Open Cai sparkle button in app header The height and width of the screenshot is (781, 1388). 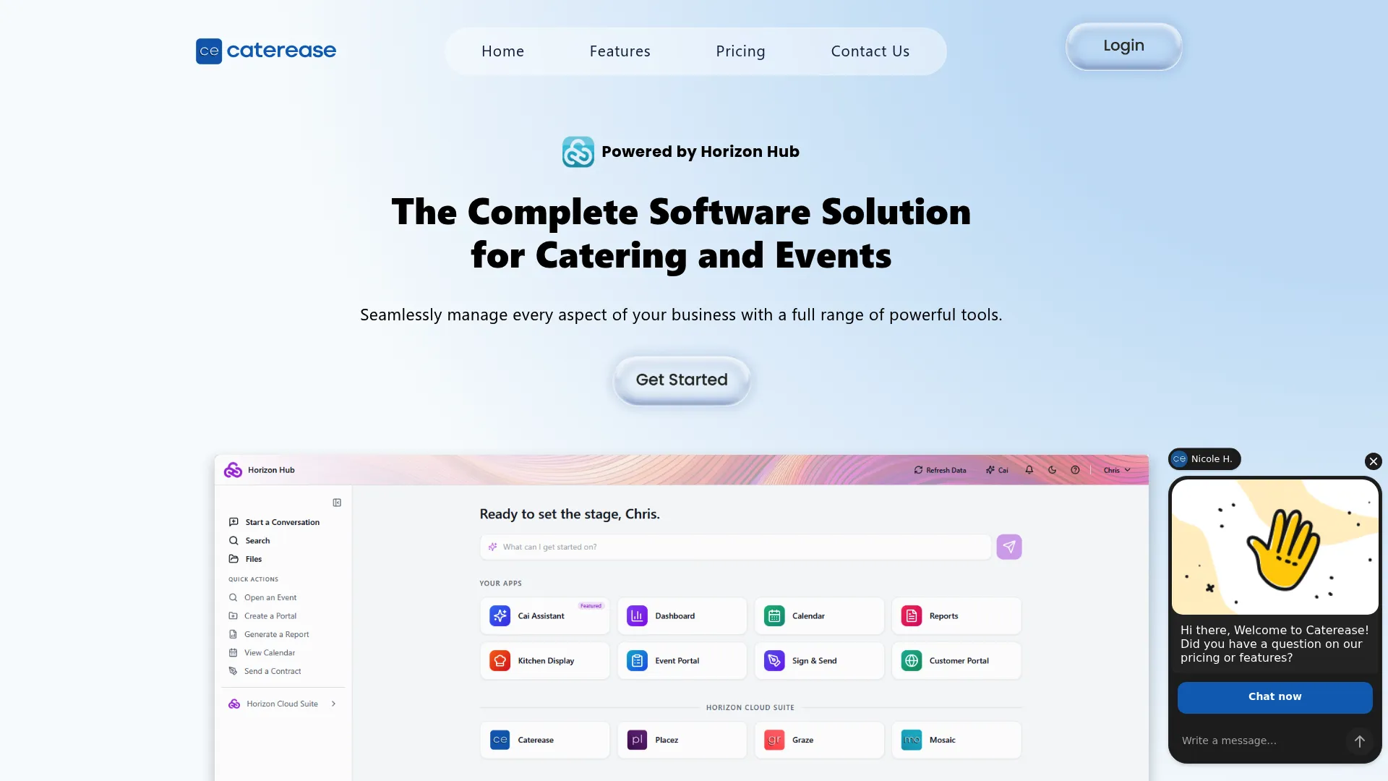pos(997,470)
